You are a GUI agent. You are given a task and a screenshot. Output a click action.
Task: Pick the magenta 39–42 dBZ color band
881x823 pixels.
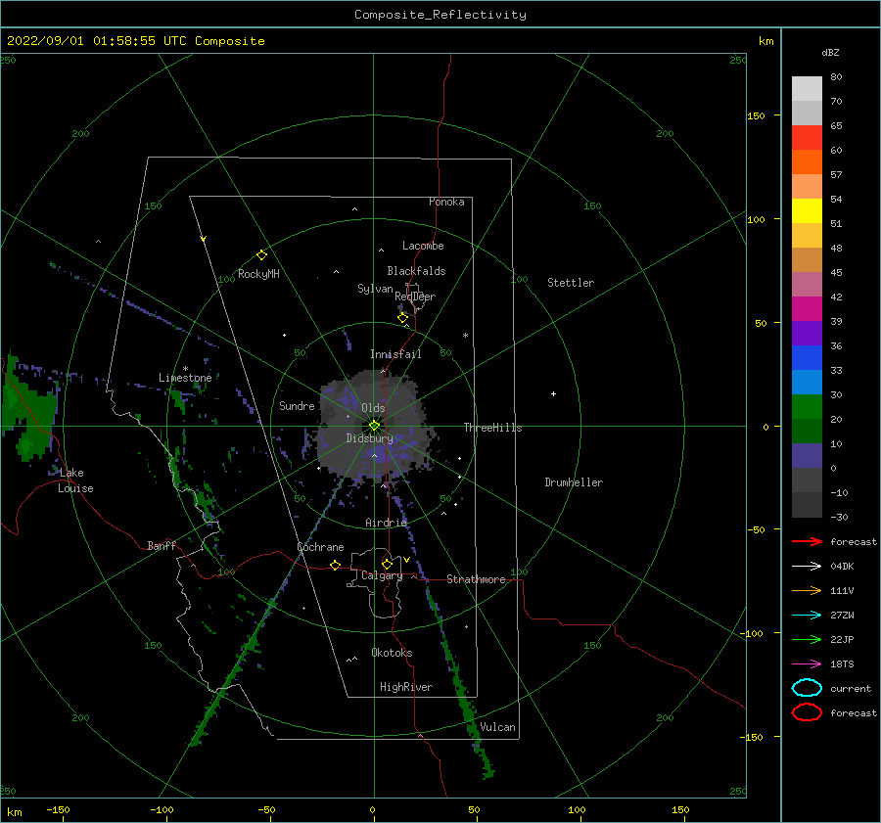coord(807,308)
